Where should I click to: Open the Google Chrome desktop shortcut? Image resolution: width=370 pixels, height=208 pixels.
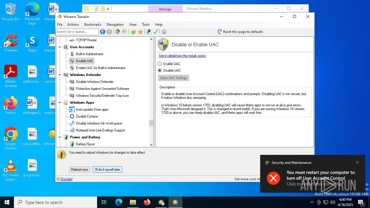11,139
